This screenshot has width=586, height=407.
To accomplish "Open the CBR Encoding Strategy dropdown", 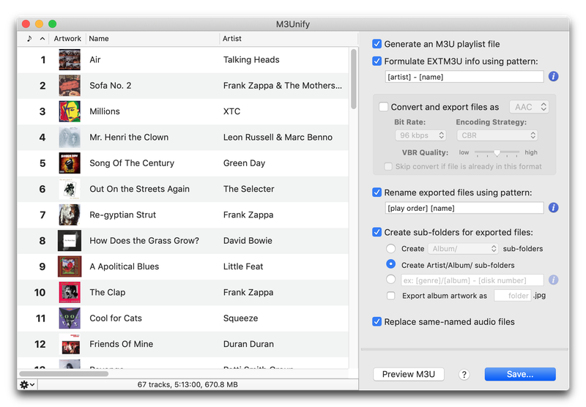I will click(x=497, y=135).
